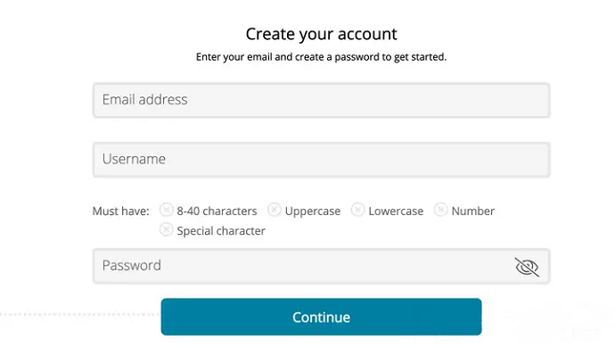The height and width of the screenshot is (349, 615).
Task: Focus the Username field
Action: point(321,160)
